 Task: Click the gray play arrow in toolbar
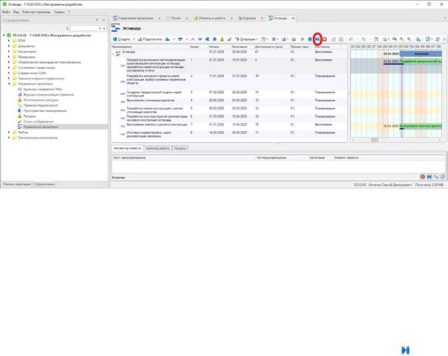coord(303,39)
